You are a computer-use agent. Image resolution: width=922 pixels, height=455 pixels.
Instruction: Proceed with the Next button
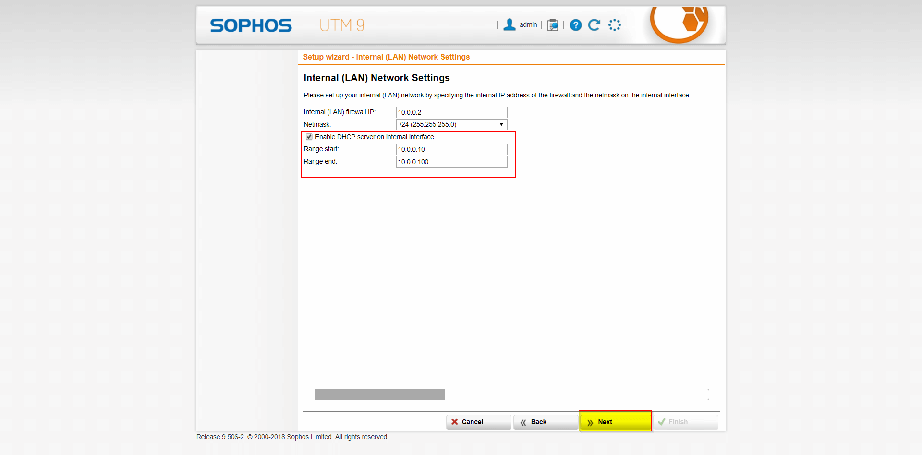pyautogui.click(x=615, y=422)
